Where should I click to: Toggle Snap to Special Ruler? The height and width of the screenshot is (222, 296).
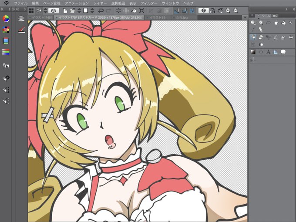(185, 11)
